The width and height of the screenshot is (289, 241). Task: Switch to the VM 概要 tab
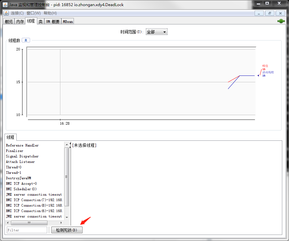(x=53, y=22)
